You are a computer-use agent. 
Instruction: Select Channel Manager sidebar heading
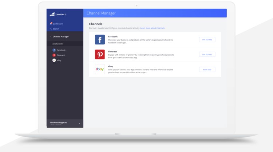point(60,37)
